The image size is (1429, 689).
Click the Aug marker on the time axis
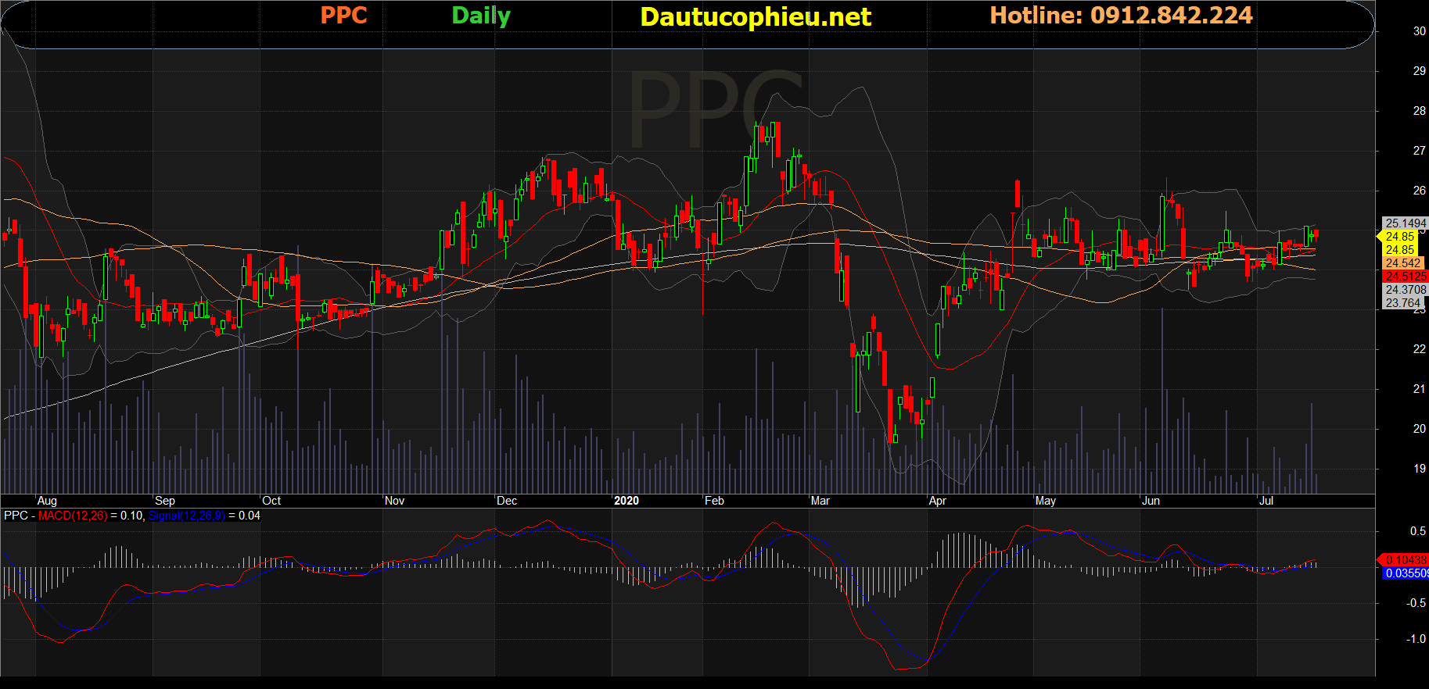(x=47, y=501)
